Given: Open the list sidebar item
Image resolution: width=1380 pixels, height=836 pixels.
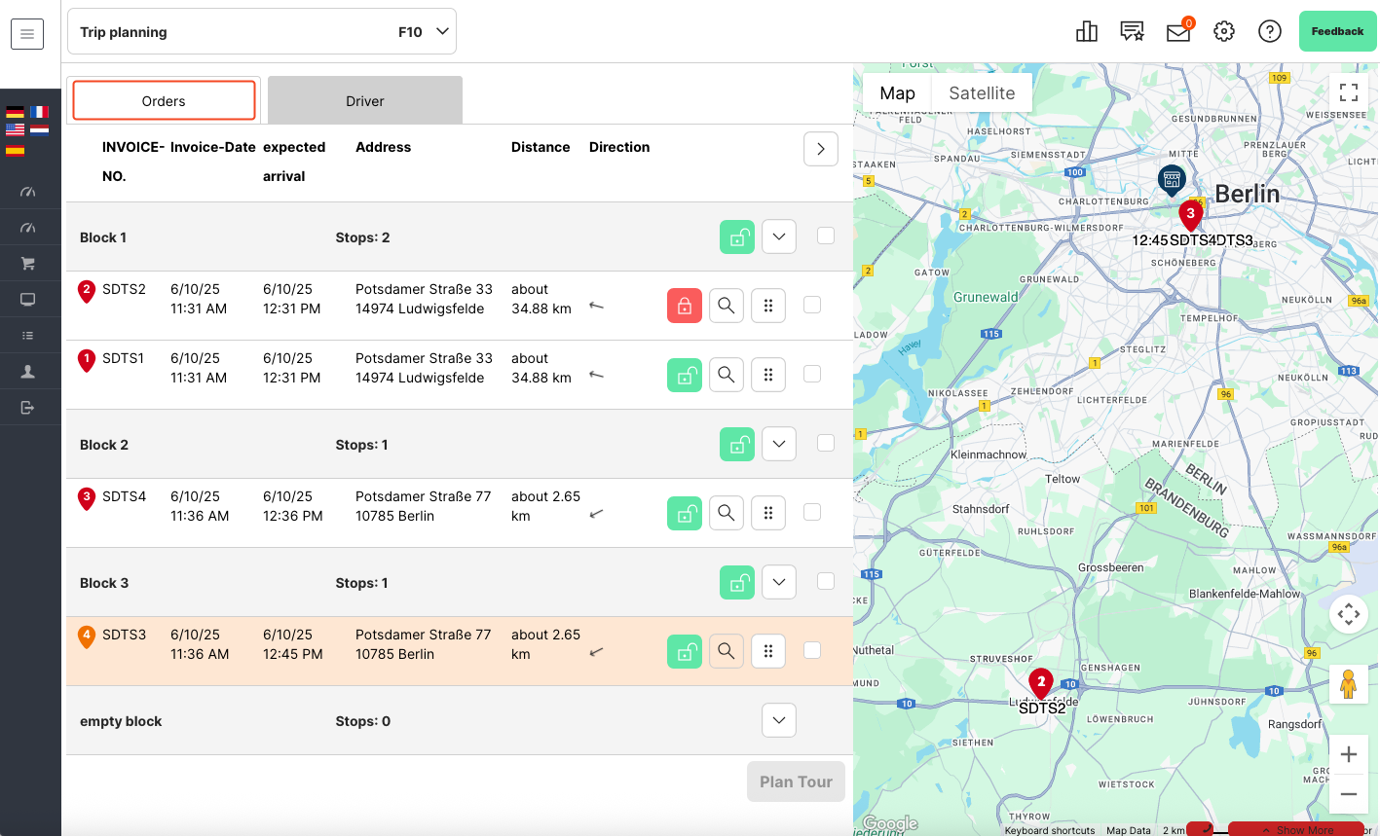Looking at the screenshot, I should tap(27, 335).
